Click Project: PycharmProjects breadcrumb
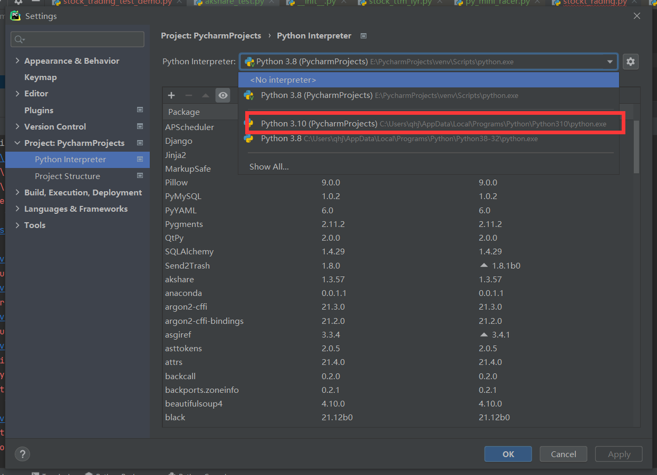This screenshot has width=657, height=475. pos(211,36)
